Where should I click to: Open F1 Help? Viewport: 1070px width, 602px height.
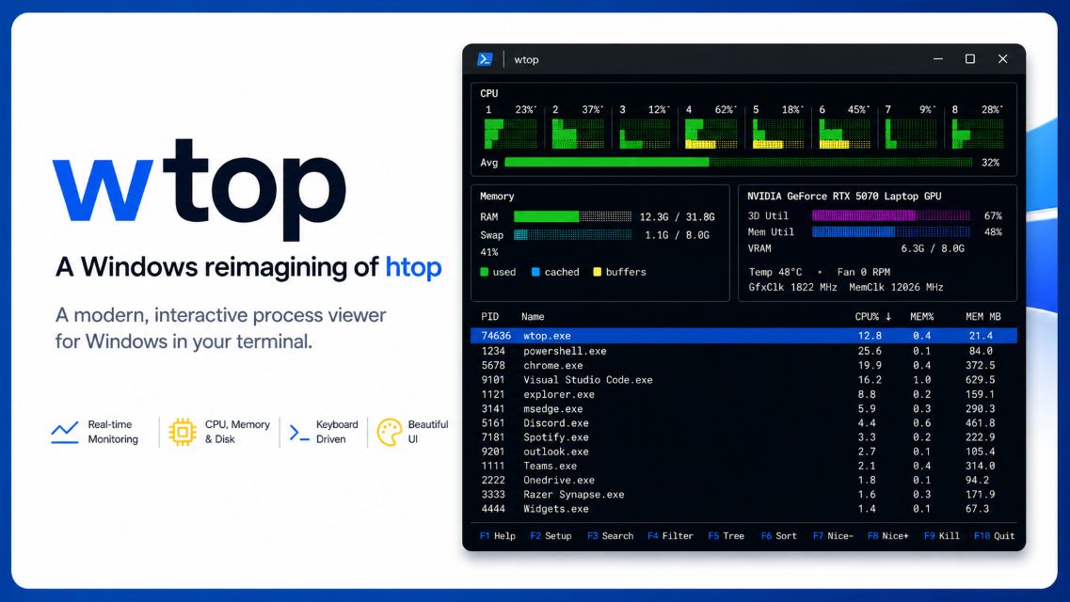[x=498, y=536]
